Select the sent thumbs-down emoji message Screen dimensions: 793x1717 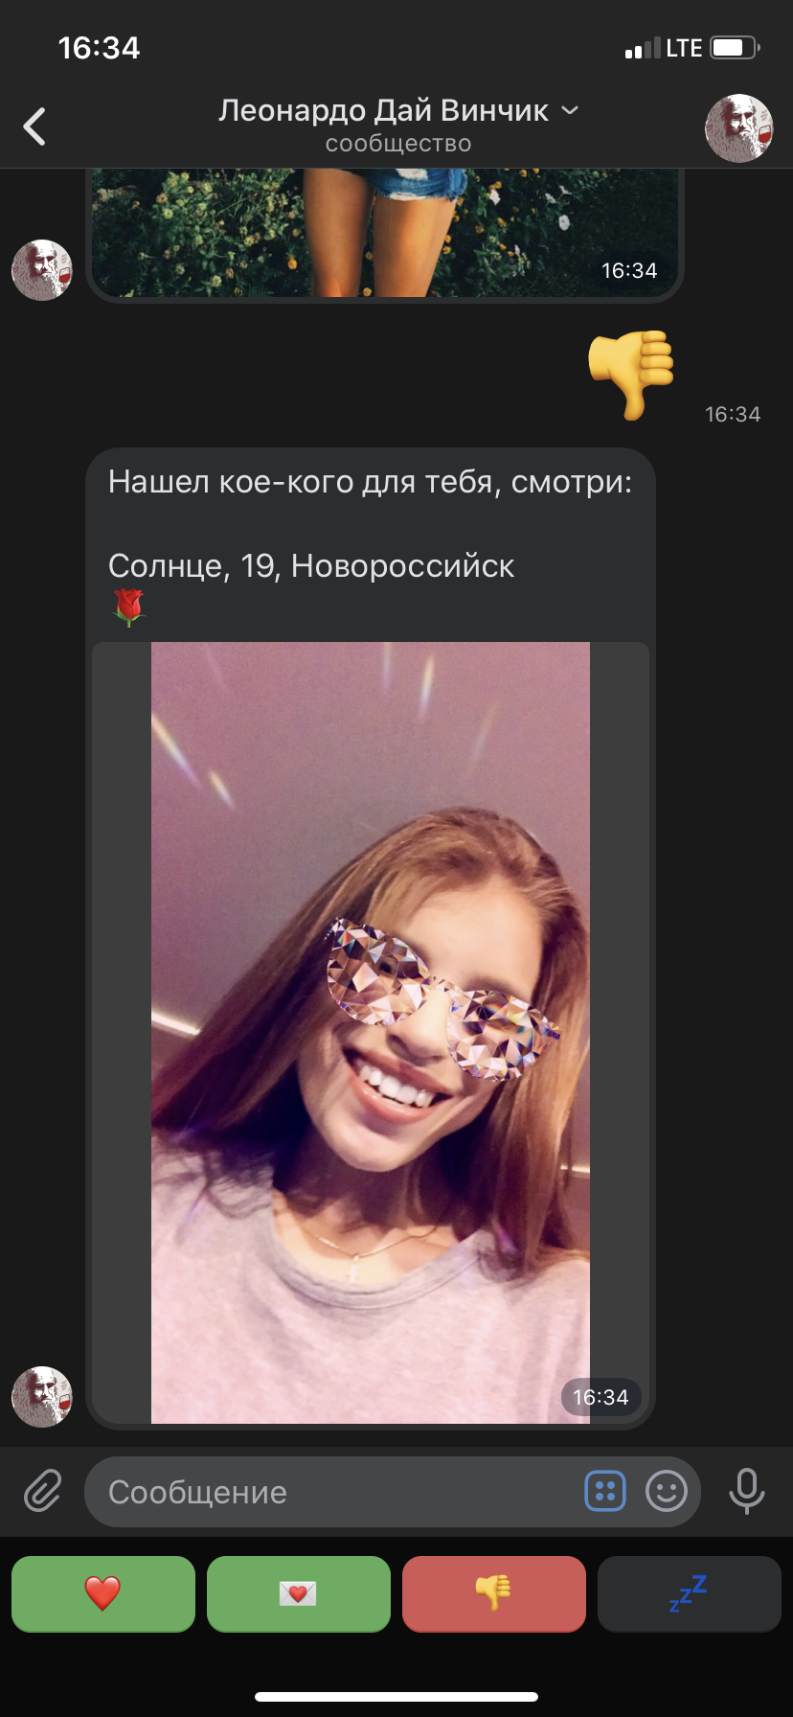pyautogui.click(x=631, y=374)
